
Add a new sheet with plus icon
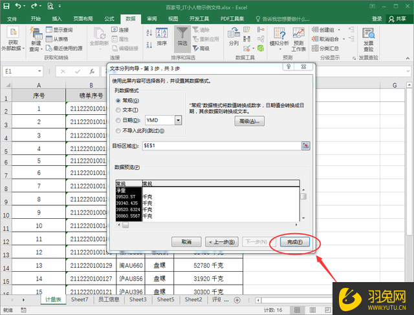(x=237, y=300)
